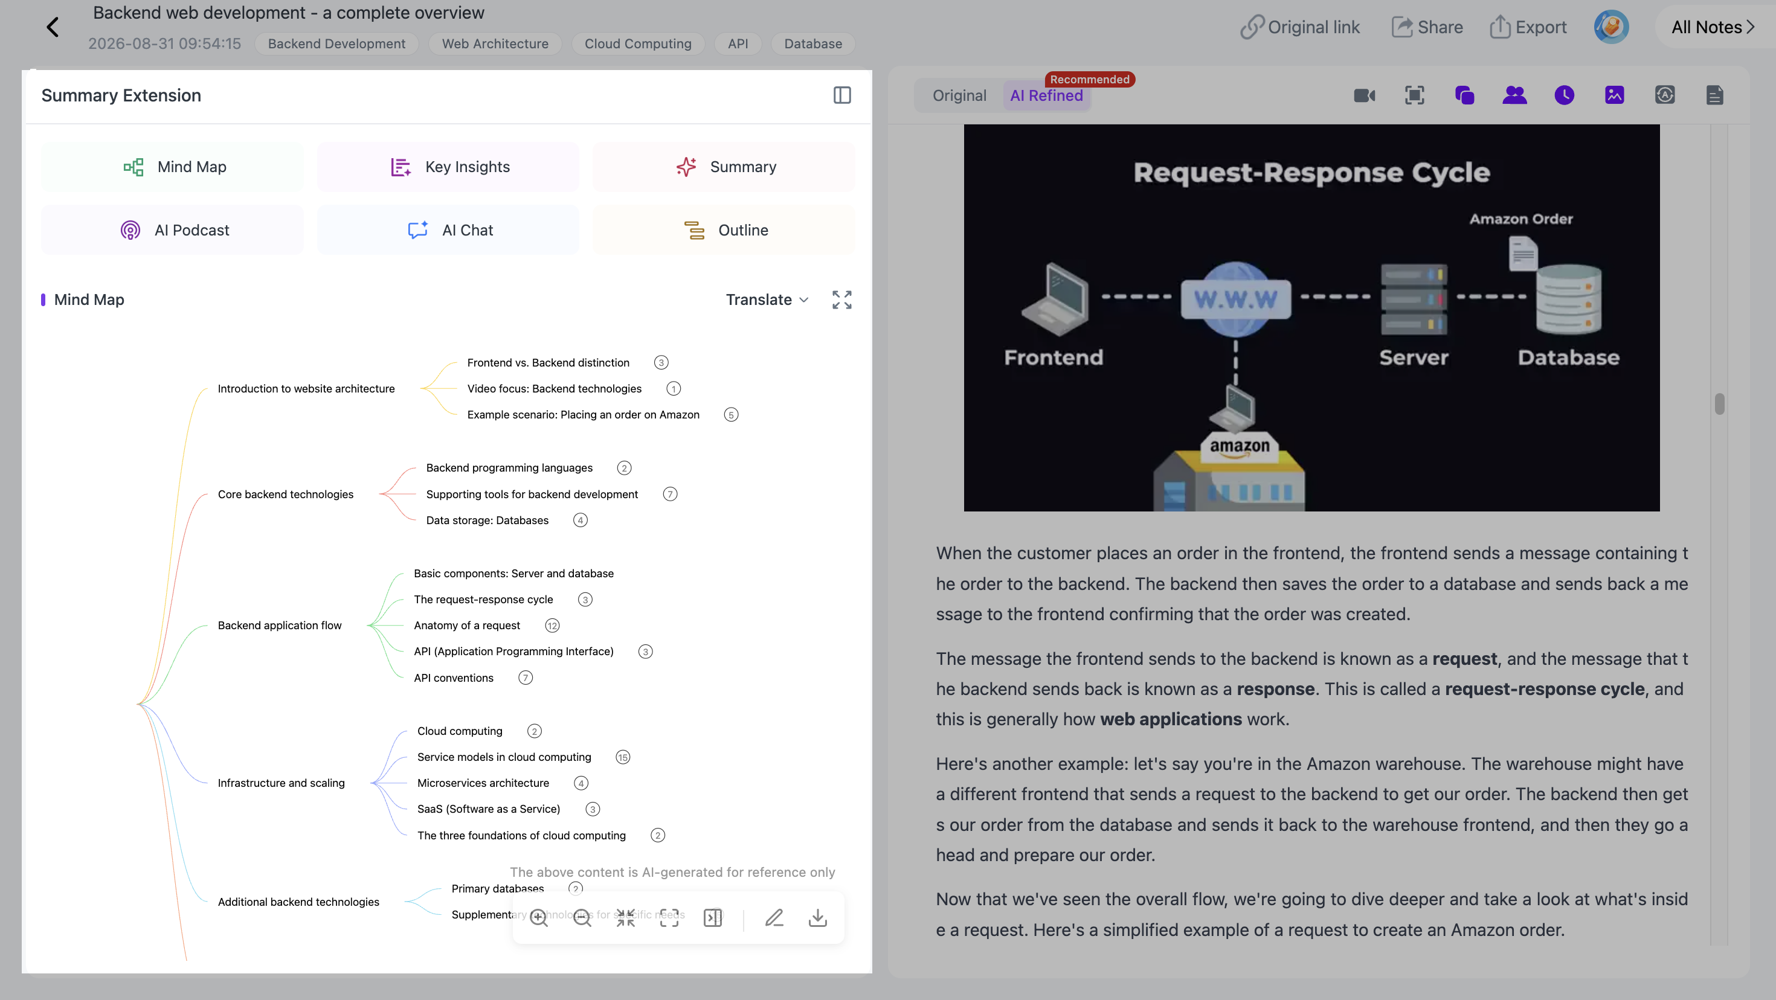Open the Summary feature
The image size is (1776, 1000).
pyautogui.click(x=724, y=167)
